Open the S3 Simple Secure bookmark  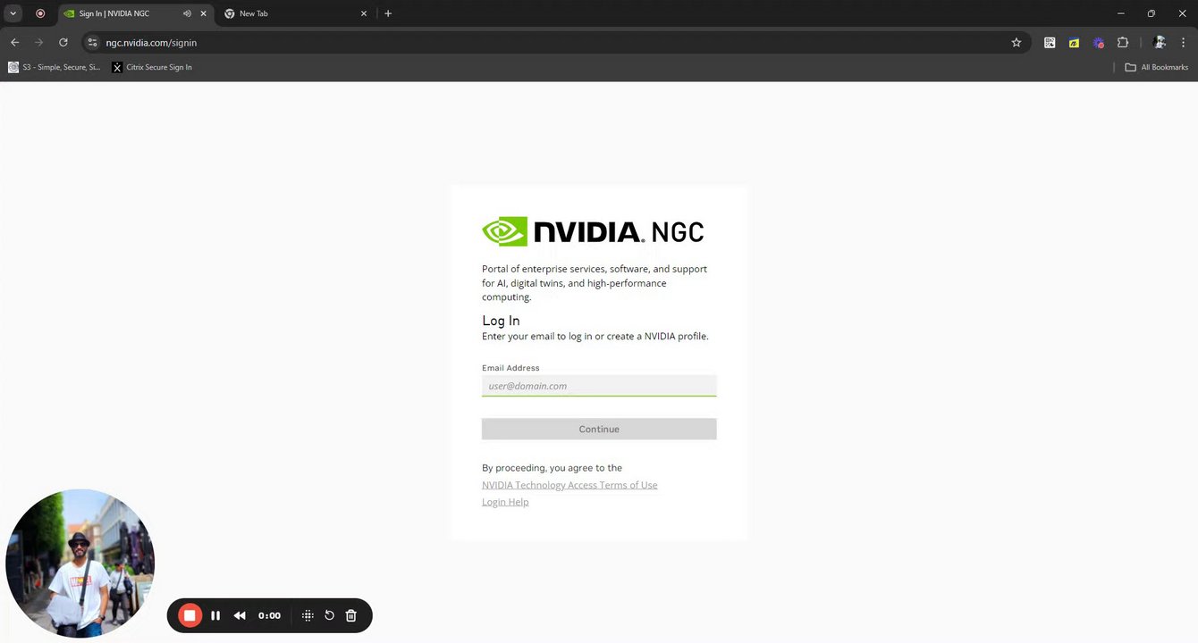point(55,67)
